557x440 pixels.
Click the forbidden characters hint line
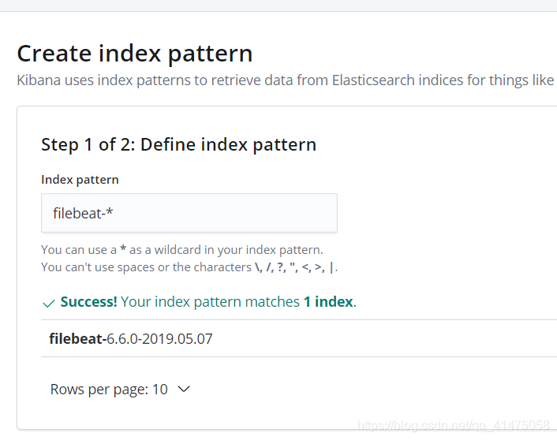tap(189, 267)
